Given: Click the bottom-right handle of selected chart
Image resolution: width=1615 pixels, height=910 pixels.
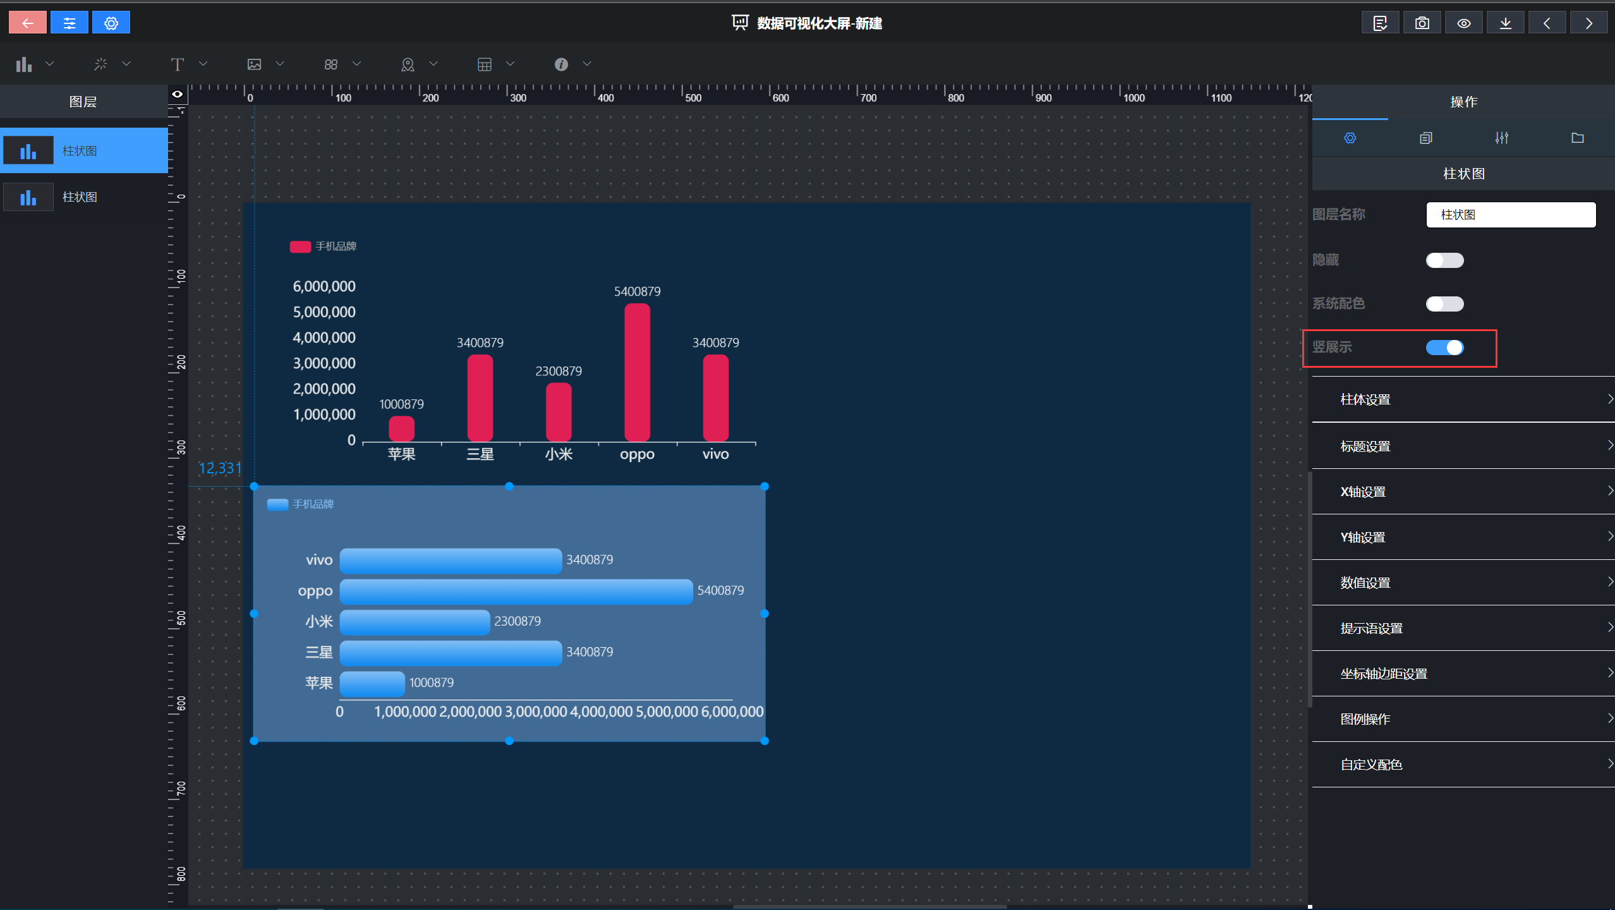Looking at the screenshot, I should click(x=765, y=741).
